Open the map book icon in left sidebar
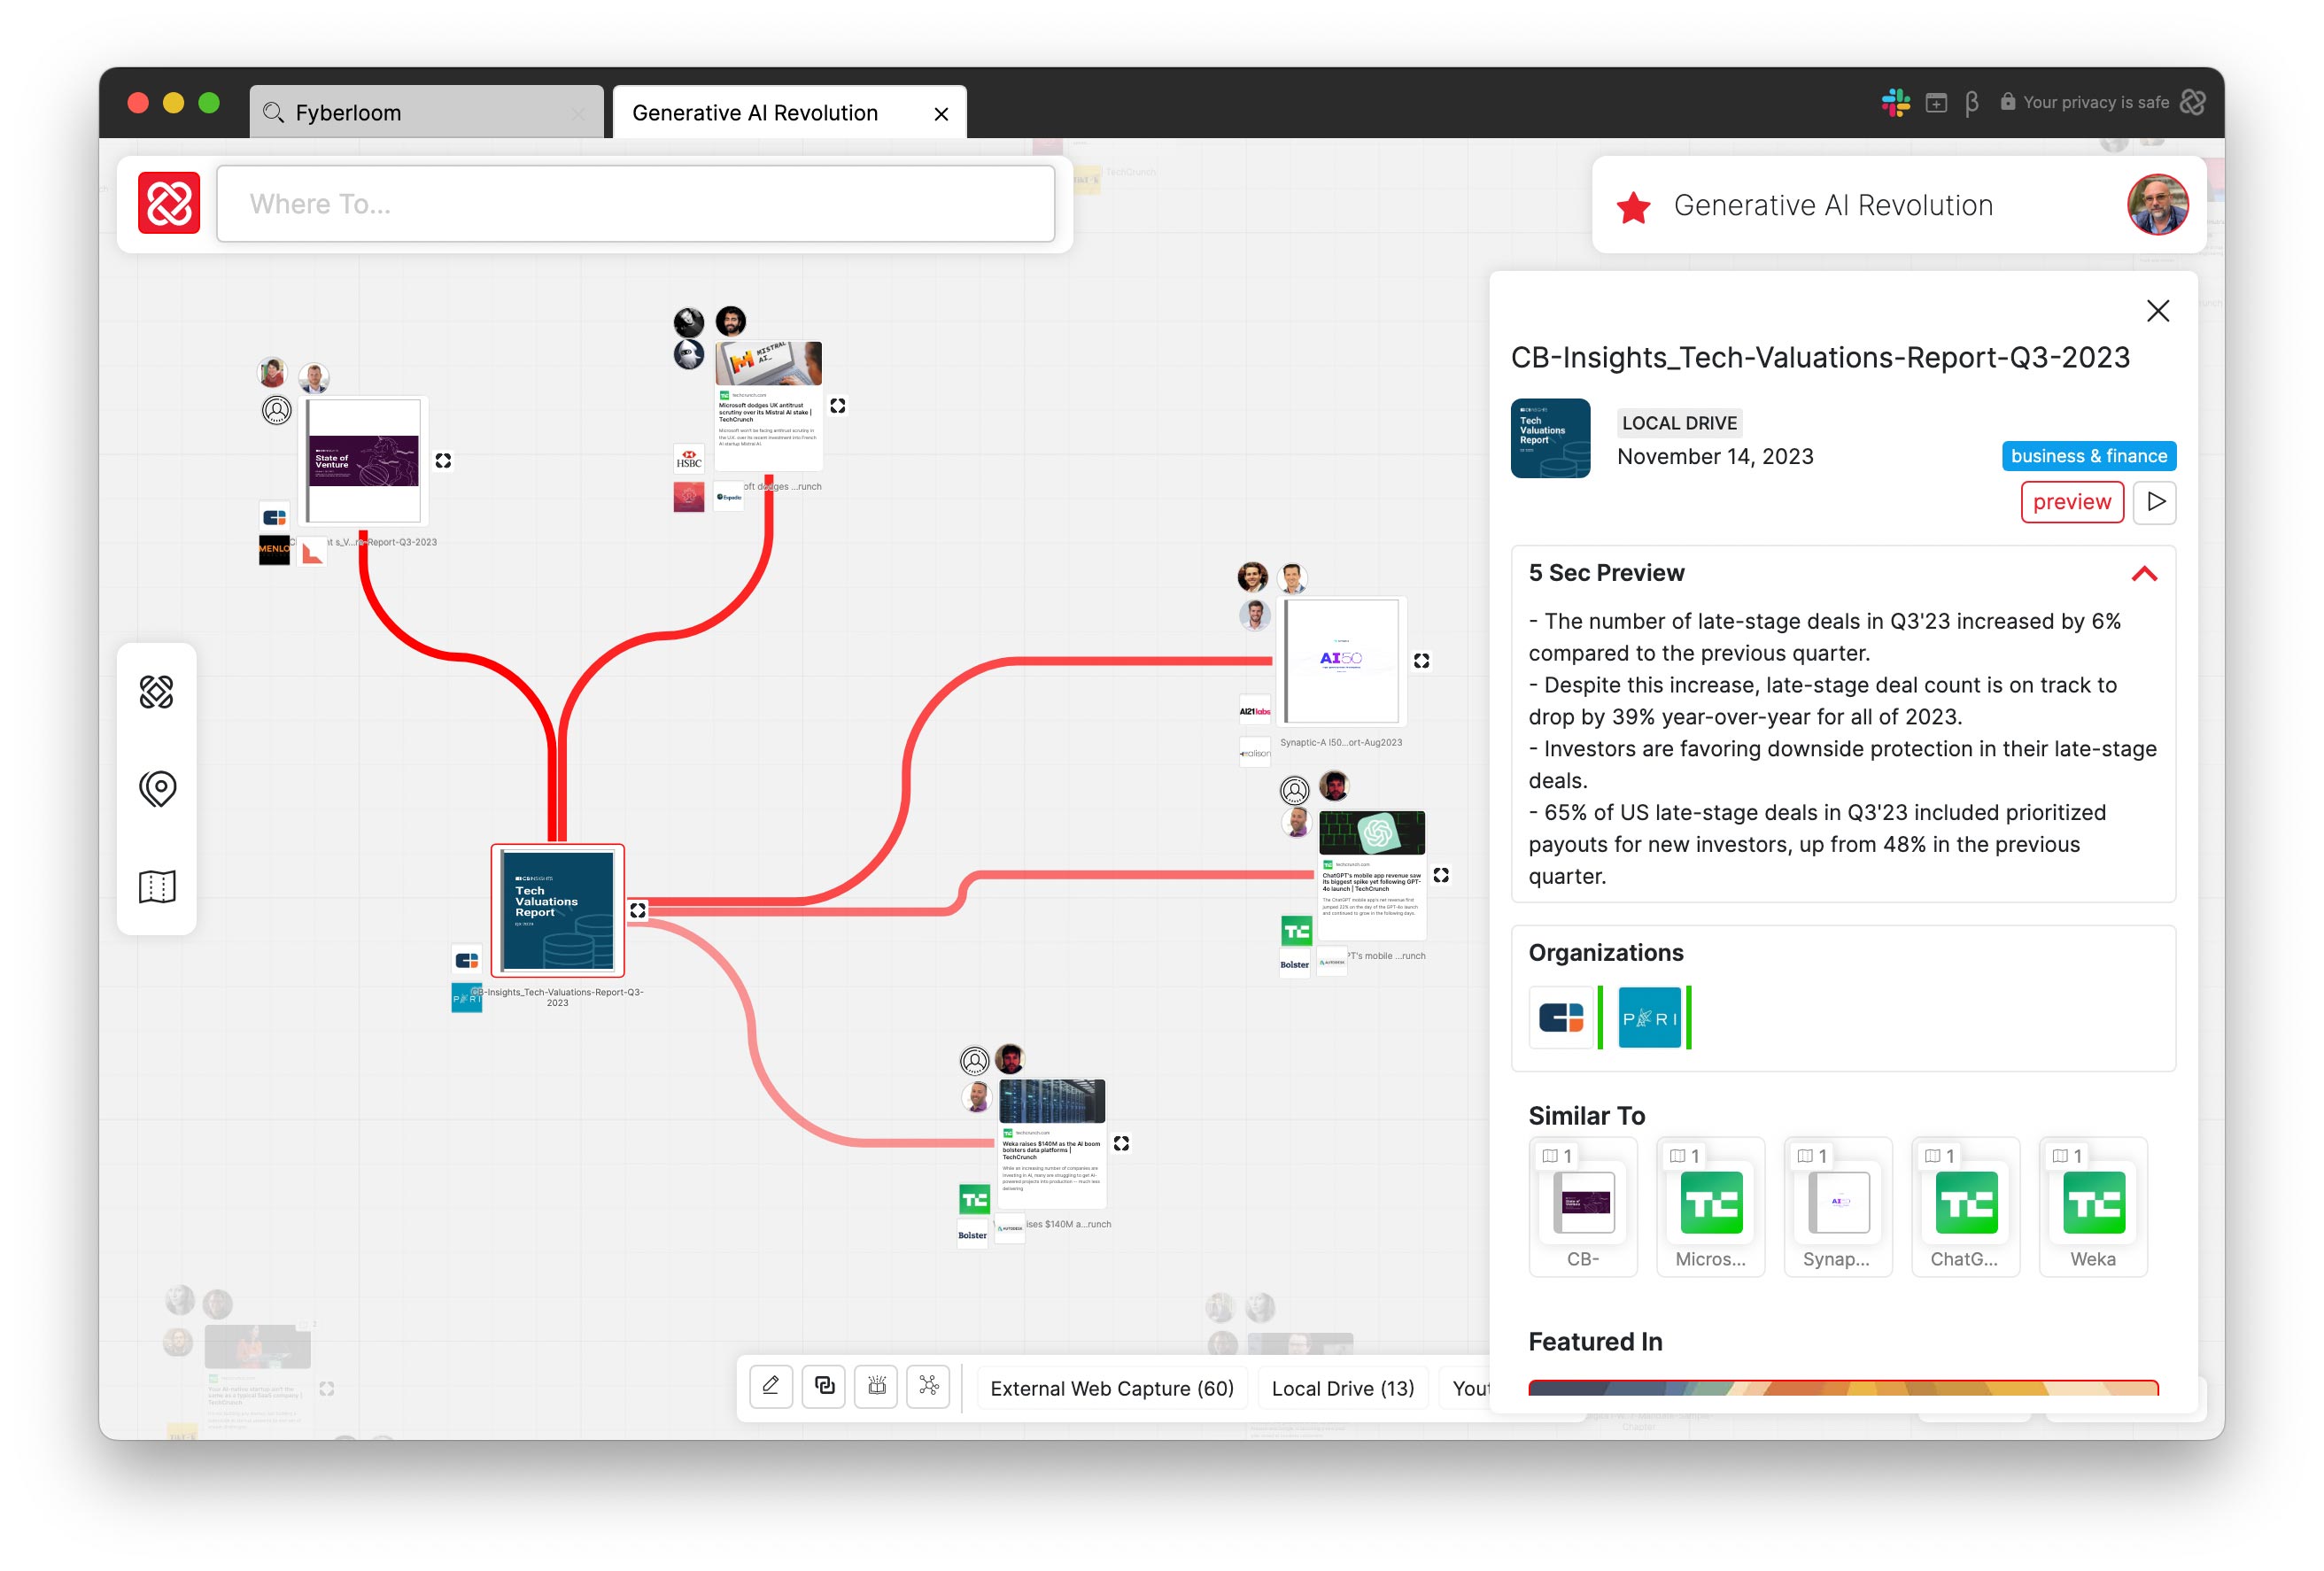The width and height of the screenshot is (2324, 1571). point(157,886)
